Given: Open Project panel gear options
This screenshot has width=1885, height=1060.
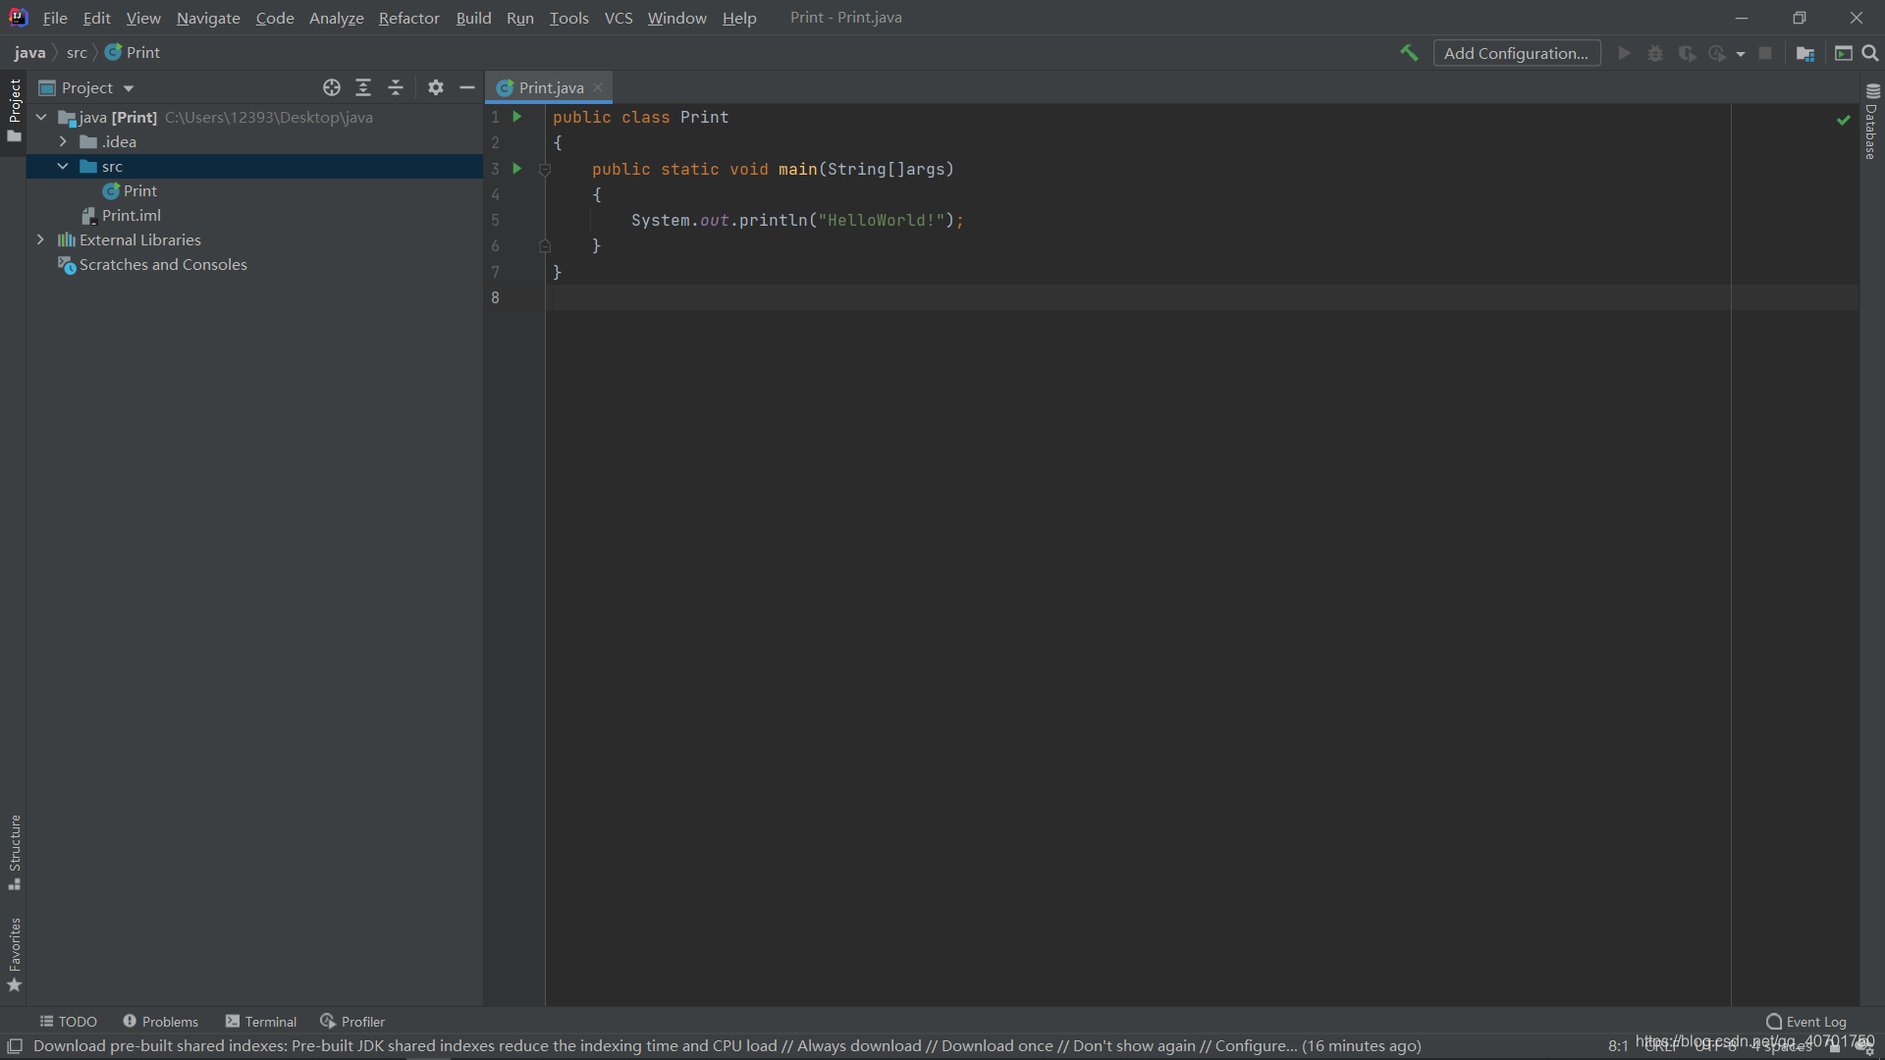Looking at the screenshot, I should 436,87.
